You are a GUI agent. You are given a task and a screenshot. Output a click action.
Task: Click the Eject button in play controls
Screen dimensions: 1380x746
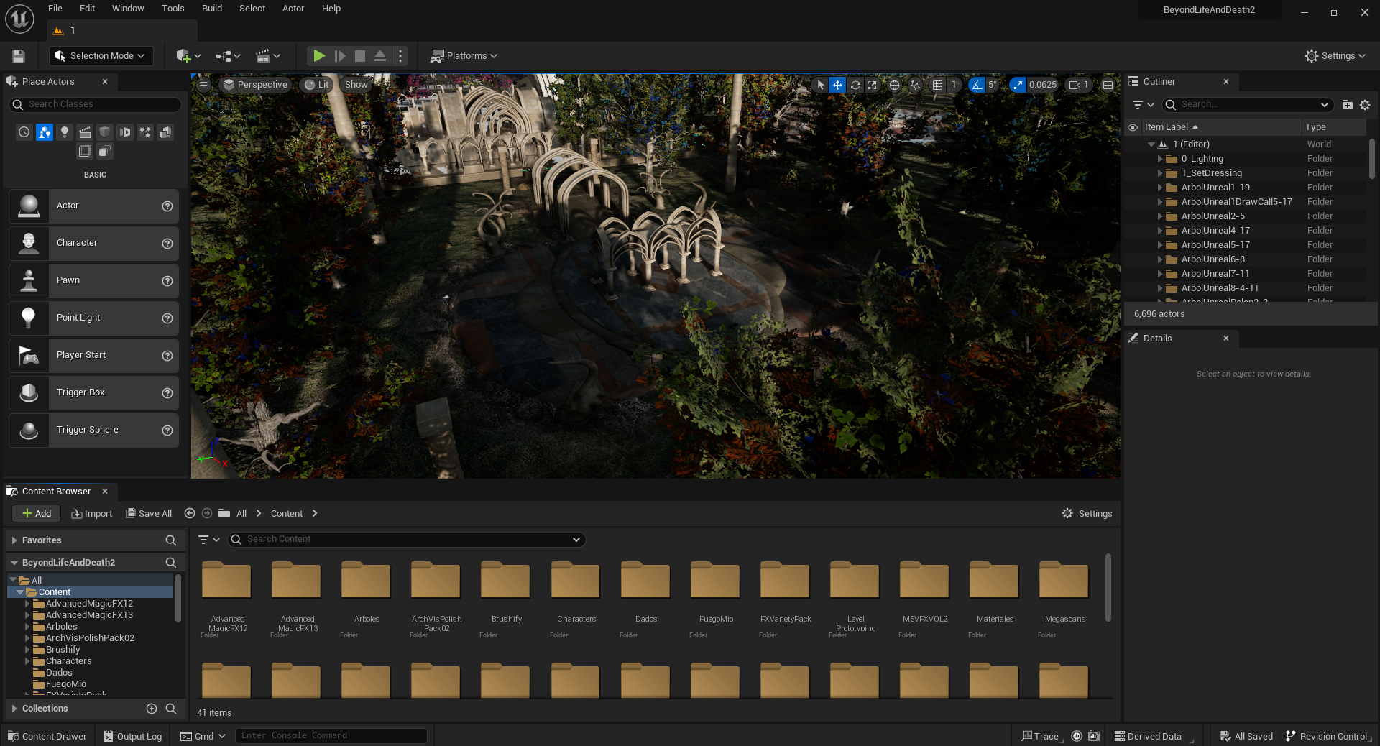coord(380,55)
